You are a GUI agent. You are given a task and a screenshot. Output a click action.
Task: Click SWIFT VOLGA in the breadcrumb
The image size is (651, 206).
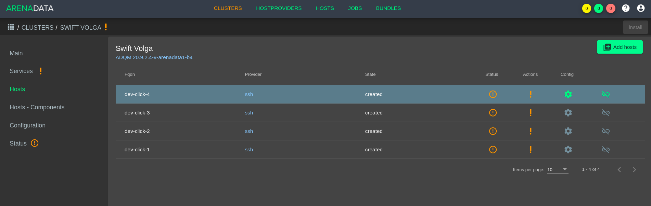click(81, 28)
